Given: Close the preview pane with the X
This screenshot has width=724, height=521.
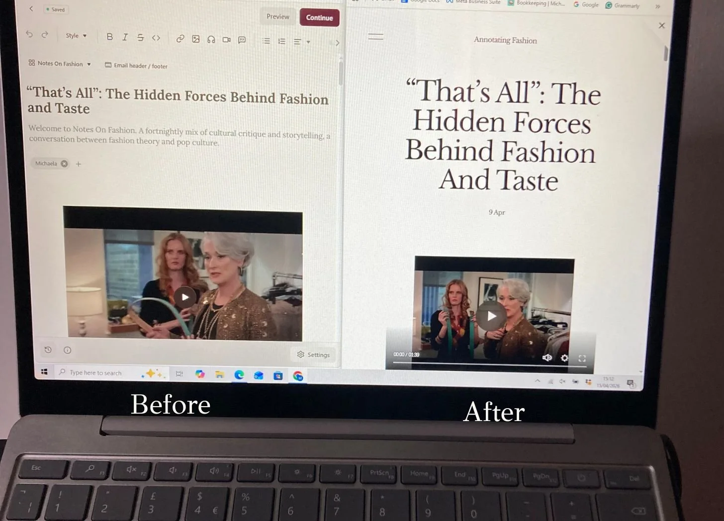Looking at the screenshot, I should (661, 25).
